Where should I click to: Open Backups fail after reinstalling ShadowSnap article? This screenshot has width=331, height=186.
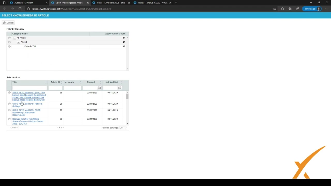[28, 121]
